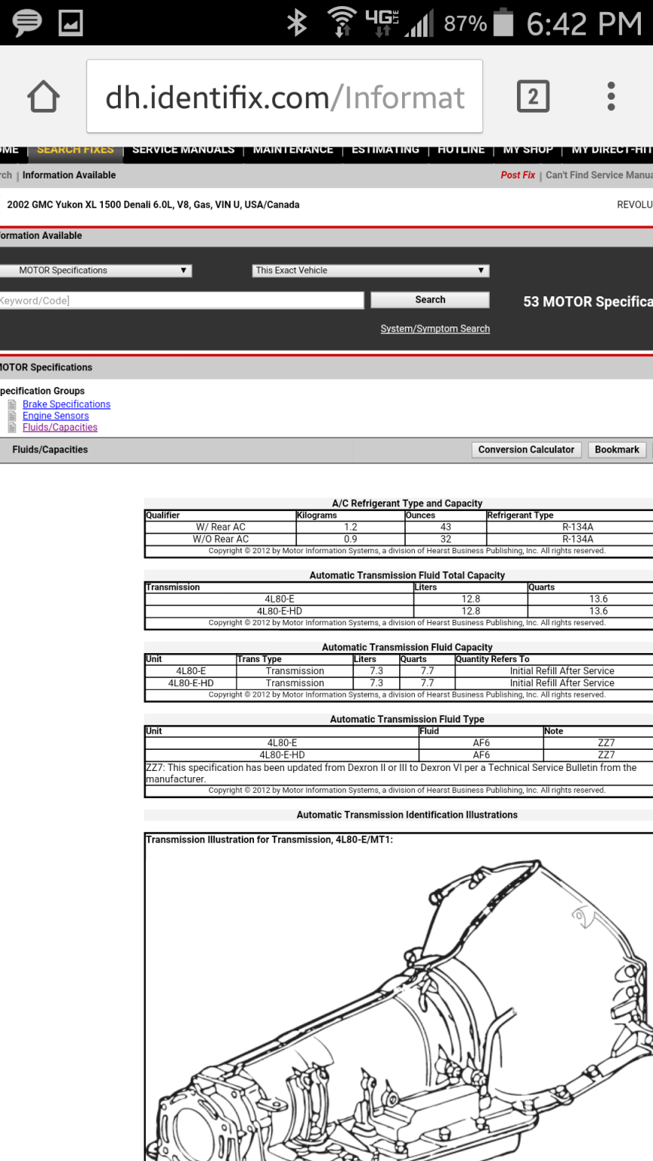Screen dimensions: 653x1161
Task: Click the 43 ounces cell
Action: coord(446,527)
